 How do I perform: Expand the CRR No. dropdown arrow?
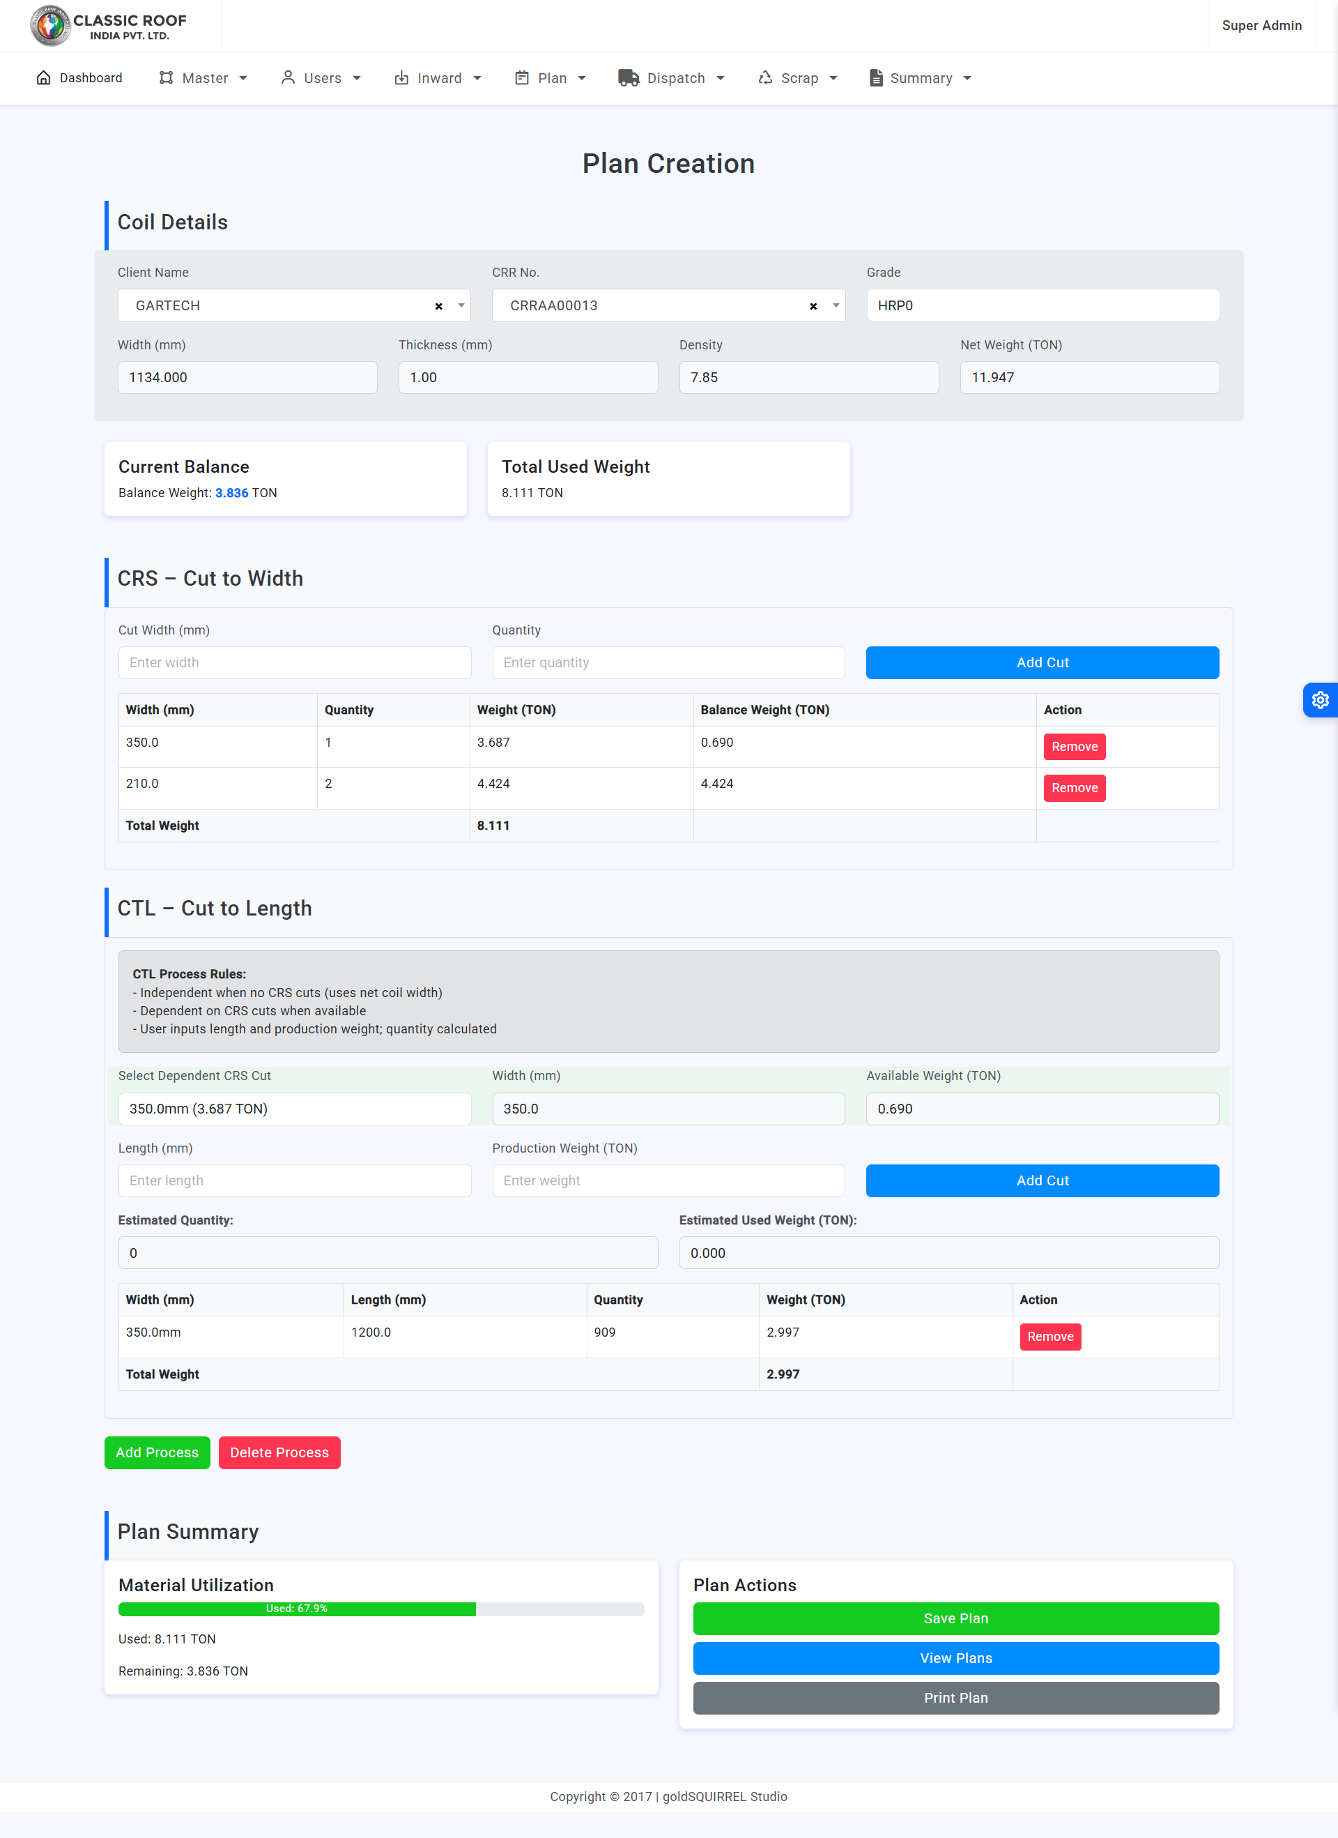[835, 305]
